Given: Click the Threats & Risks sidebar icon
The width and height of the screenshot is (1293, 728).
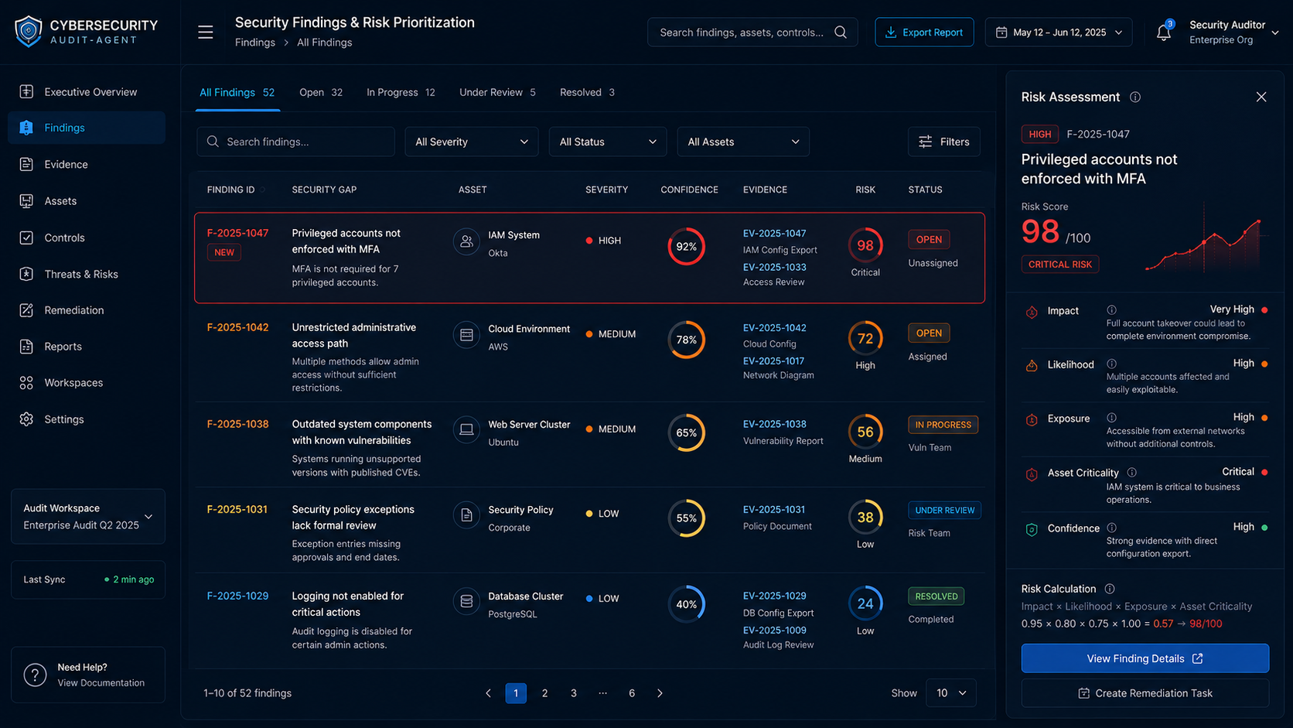Looking at the screenshot, I should coord(26,274).
